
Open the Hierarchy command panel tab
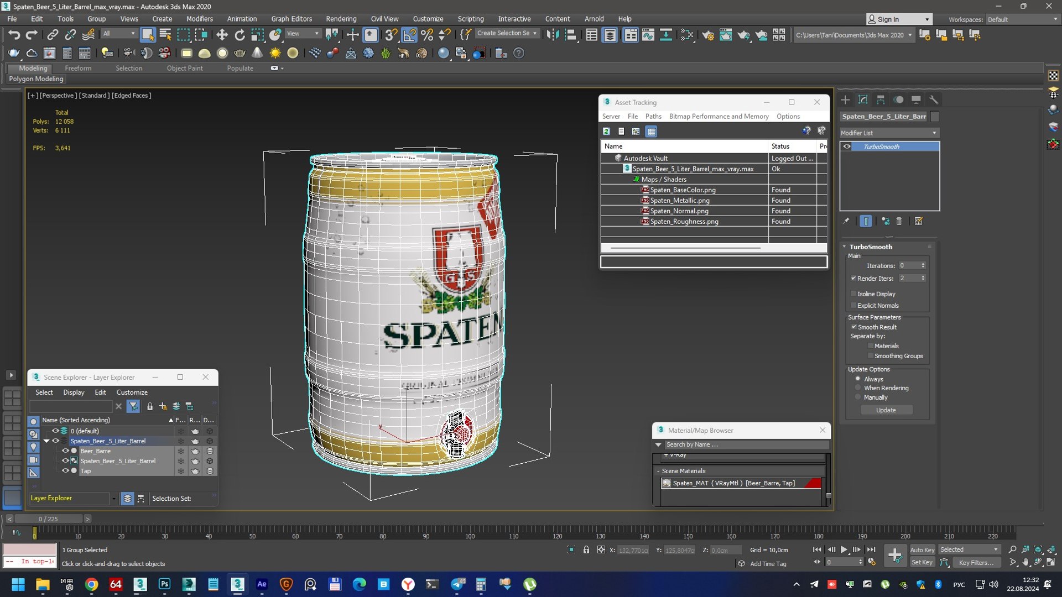(x=881, y=100)
